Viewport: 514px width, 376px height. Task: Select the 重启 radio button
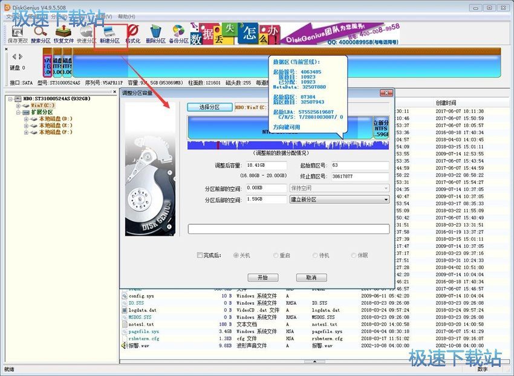click(x=276, y=255)
